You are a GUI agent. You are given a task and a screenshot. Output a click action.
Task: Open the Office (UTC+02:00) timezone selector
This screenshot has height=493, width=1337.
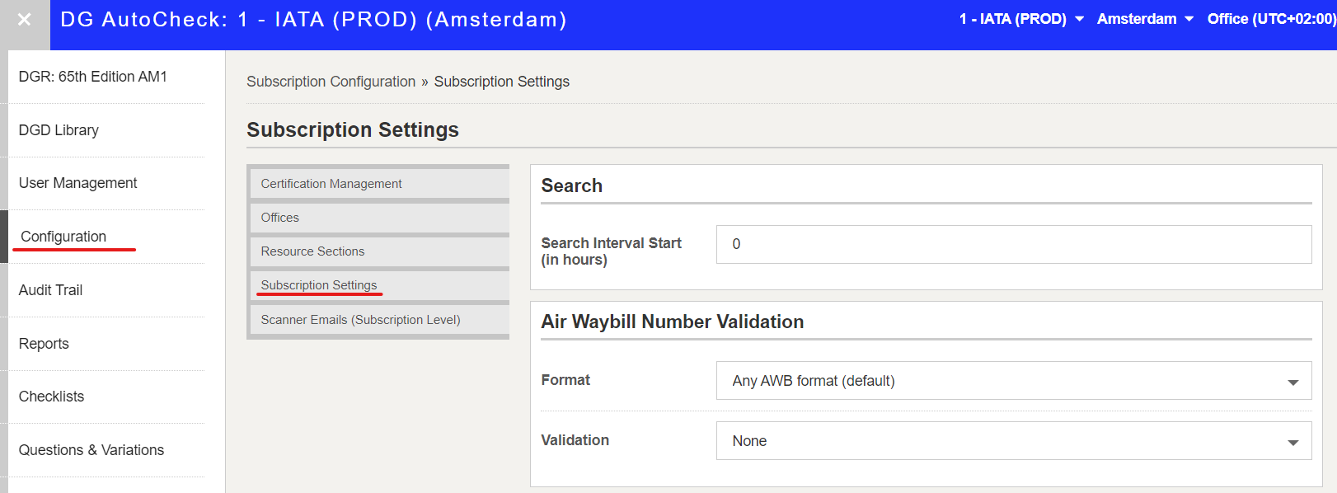(x=1271, y=19)
